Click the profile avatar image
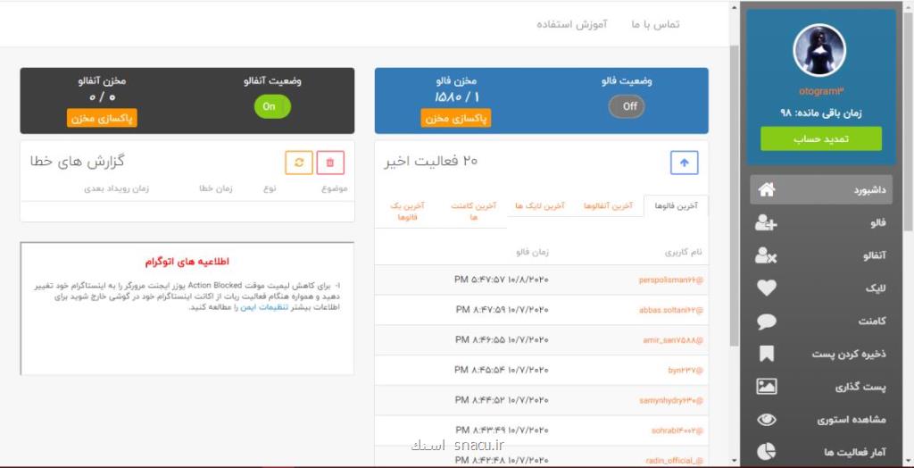This screenshot has width=914, height=468. pyautogui.click(x=819, y=50)
